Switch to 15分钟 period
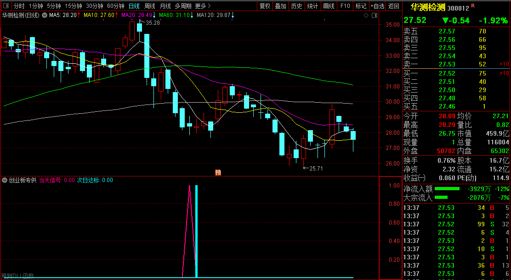 click(x=74, y=6)
